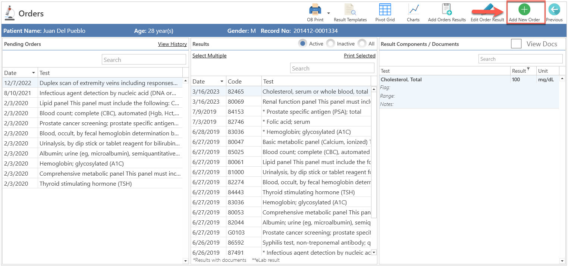
Task: Go back using the Previous arrow icon
Action: (554, 9)
